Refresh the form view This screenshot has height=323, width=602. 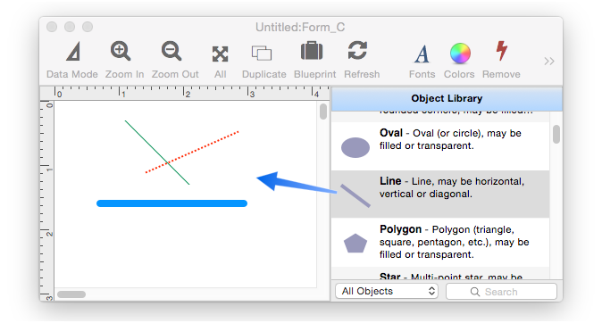click(x=358, y=51)
